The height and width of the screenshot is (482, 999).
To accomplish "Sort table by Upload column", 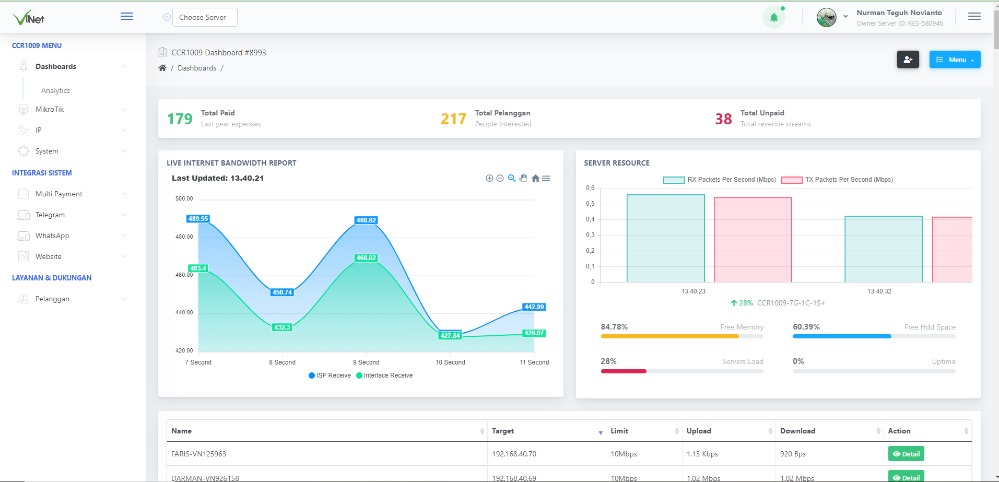I will [729, 431].
